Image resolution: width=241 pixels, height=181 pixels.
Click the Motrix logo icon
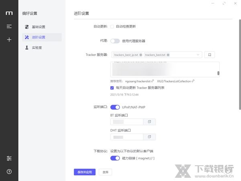tap(9, 13)
